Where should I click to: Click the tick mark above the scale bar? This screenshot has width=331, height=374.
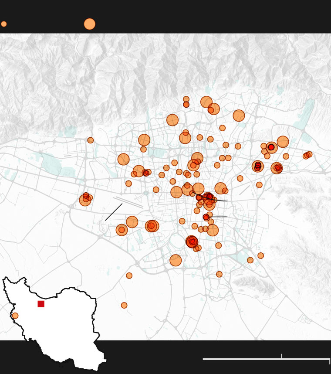click(282, 356)
